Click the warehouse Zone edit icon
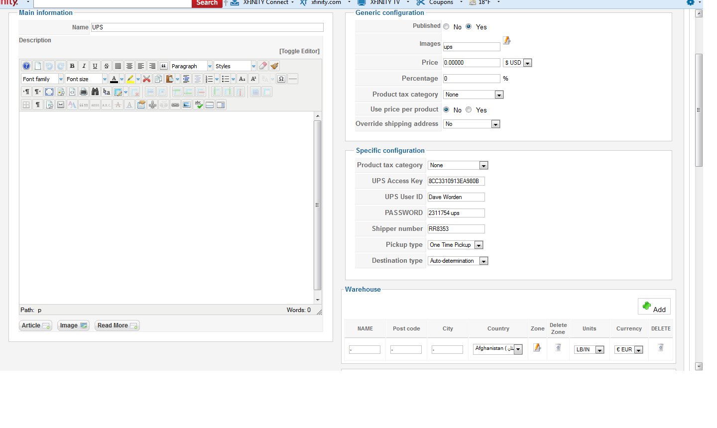The height and width of the screenshot is (428, 717). coord(537,347)
